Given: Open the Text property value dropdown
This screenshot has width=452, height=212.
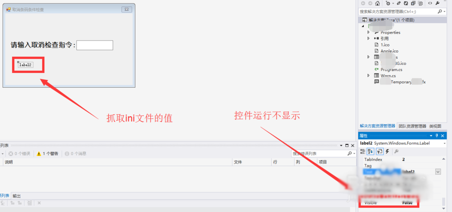Looking at the screenshot, I should [438, 171].
